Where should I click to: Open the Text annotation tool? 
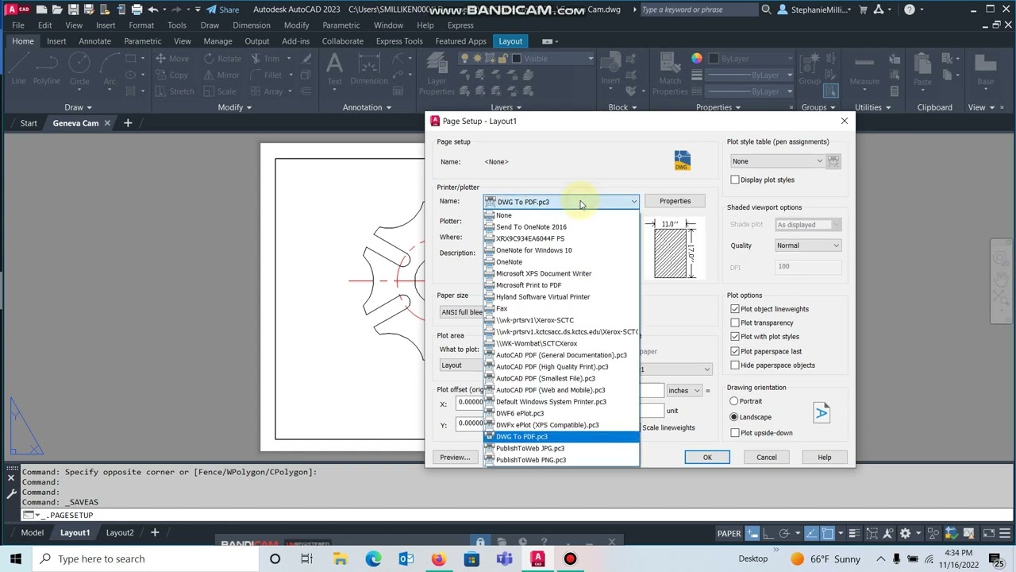[334, 69]
